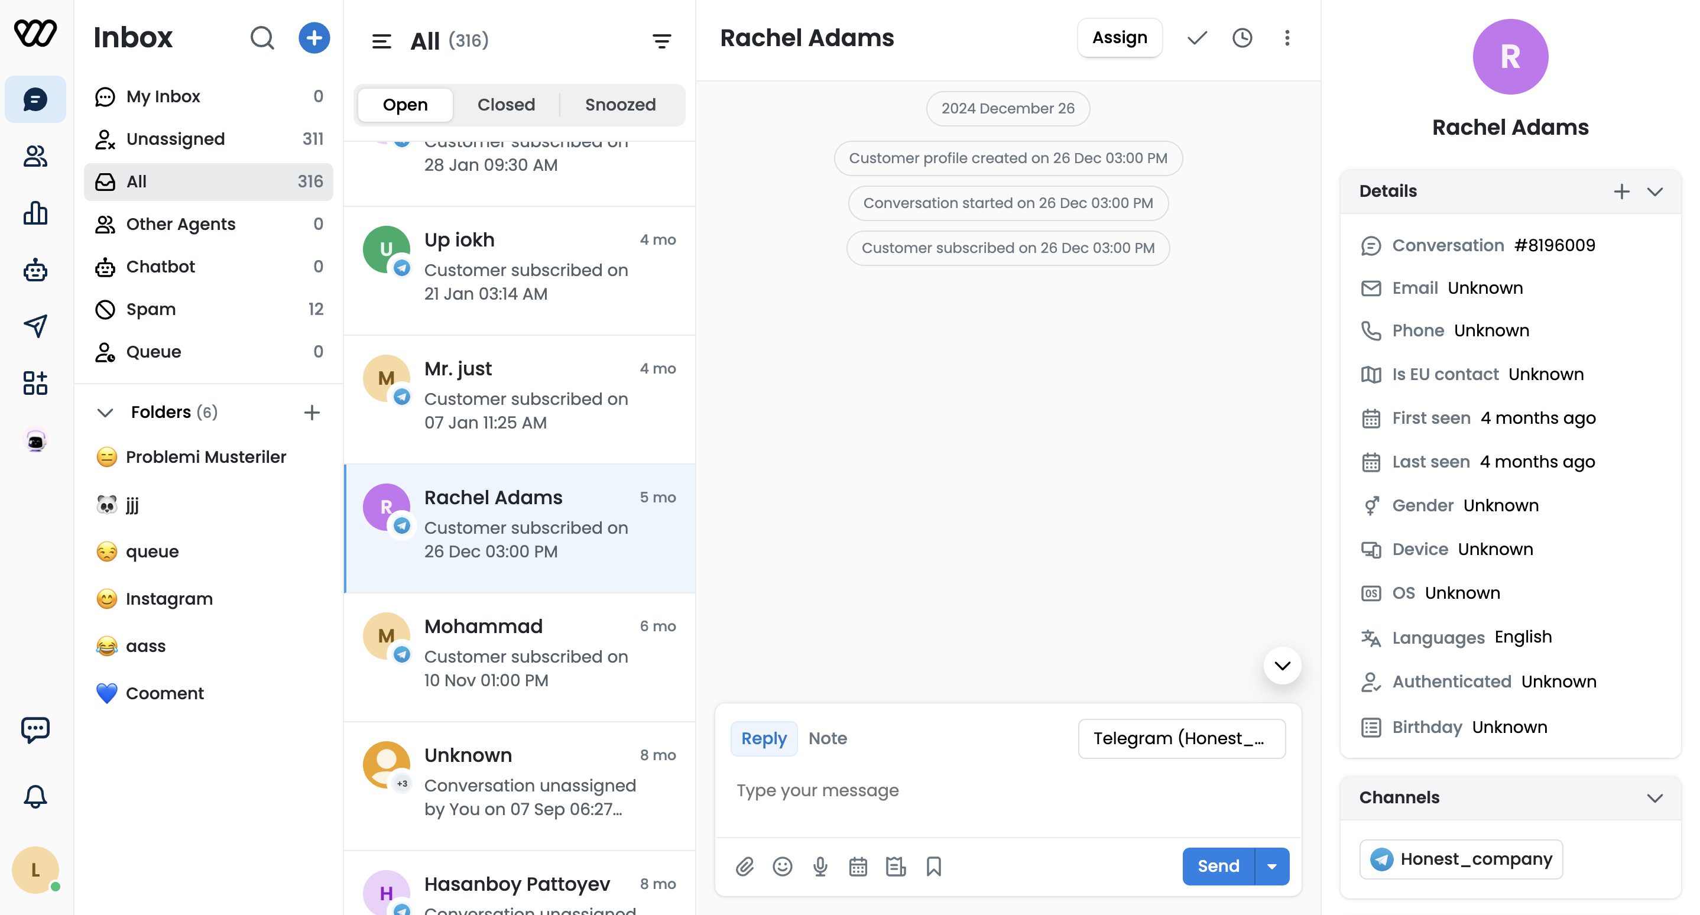This screenshot has height=915, width=1700.
Task: Open the notifications bell
Action: (x=35, y=796)
